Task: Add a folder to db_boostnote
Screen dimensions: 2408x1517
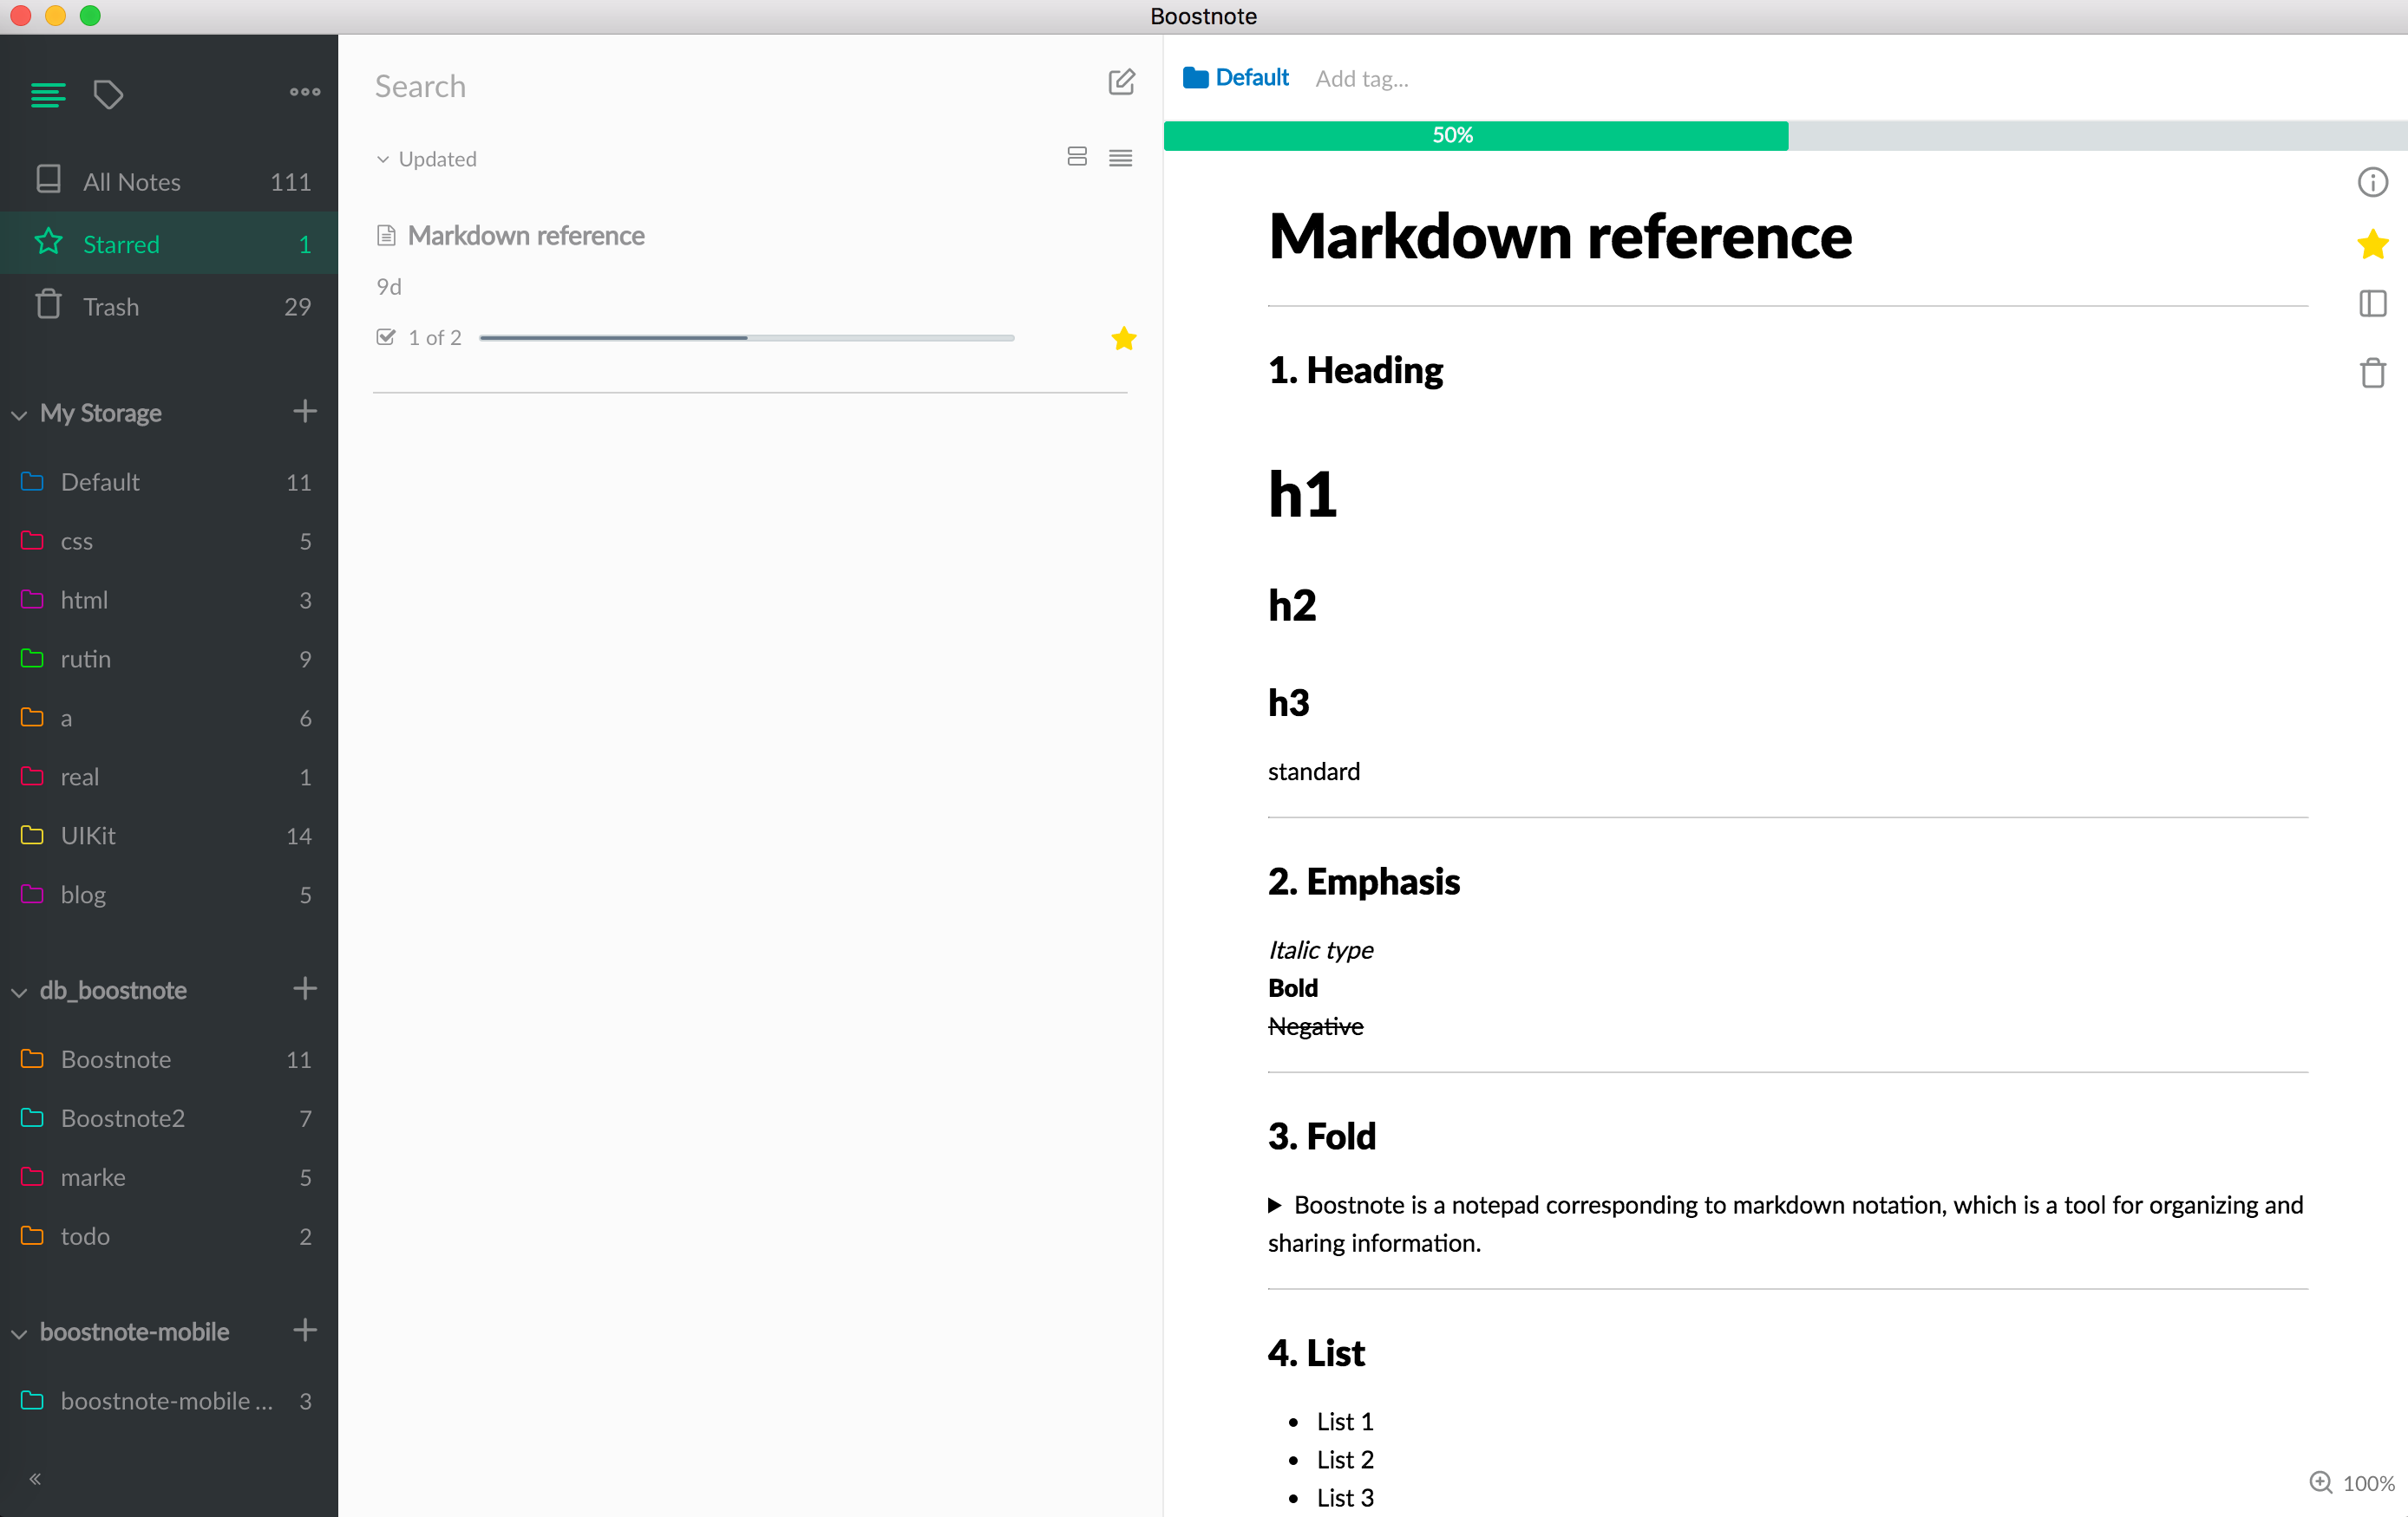Action: (x=305, y=988)
